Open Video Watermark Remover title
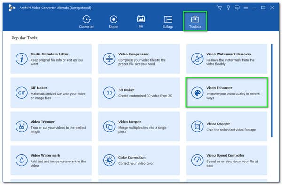Viewport: 282px width, 185px height. 229,54
